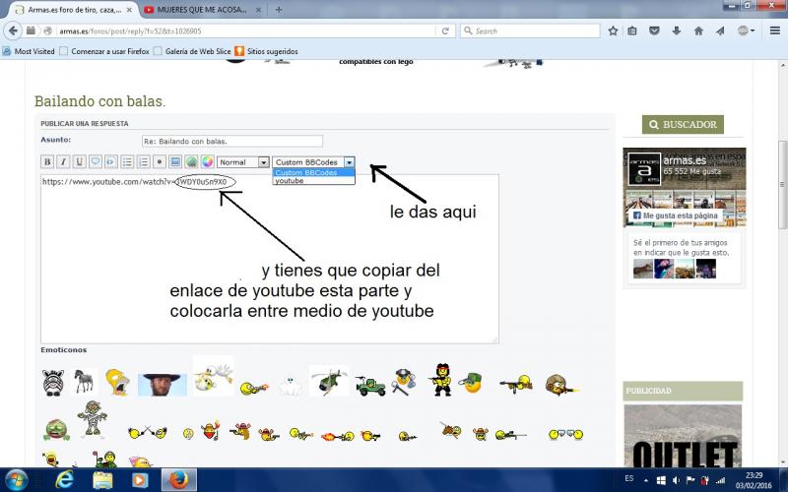Insert a quote block
Screen dimensions: 788x492
click(x=96, y=161)
